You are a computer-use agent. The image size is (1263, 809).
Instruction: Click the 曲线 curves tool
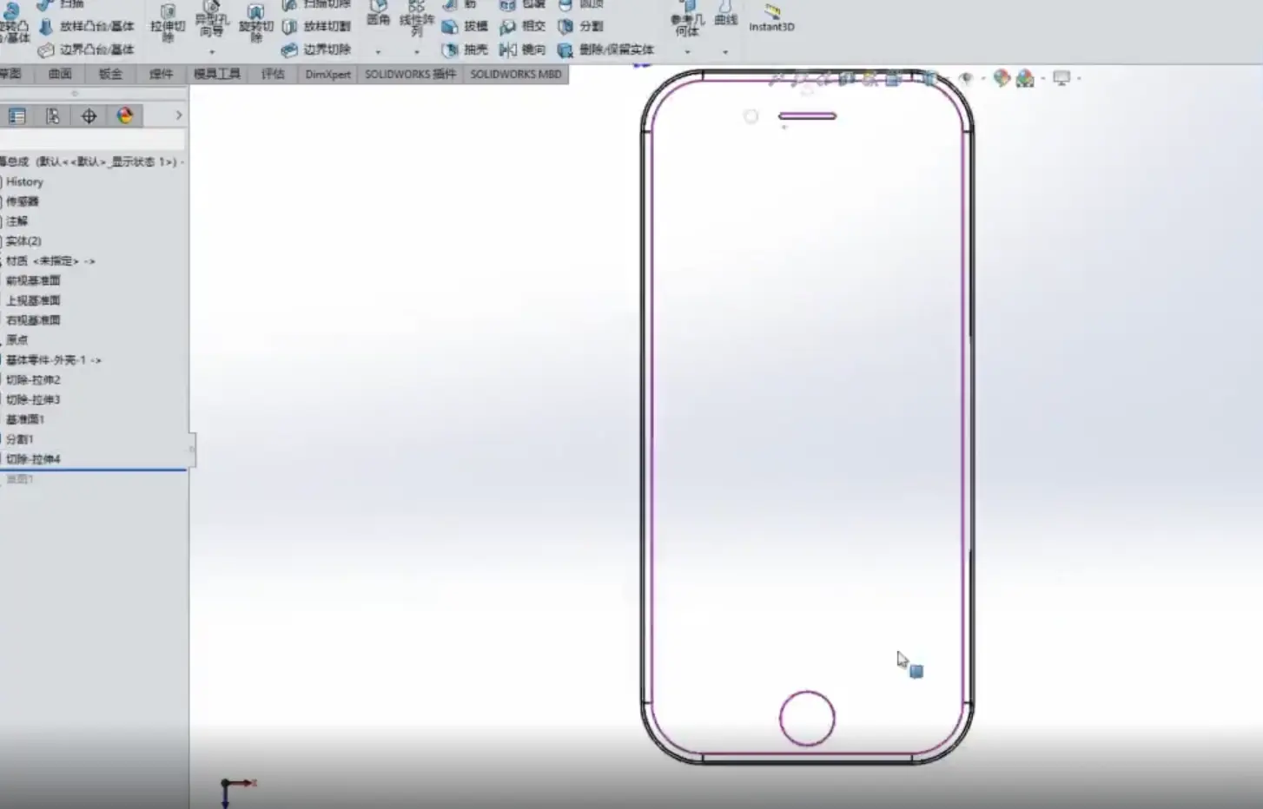tap(725, 14)
